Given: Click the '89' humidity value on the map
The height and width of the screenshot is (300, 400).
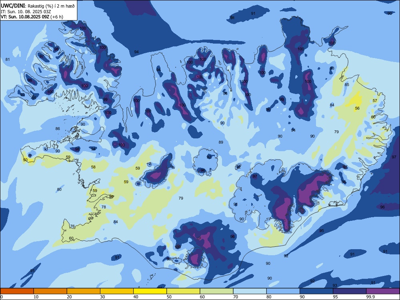Looking at the screenshot, I should tap(221, 142).
